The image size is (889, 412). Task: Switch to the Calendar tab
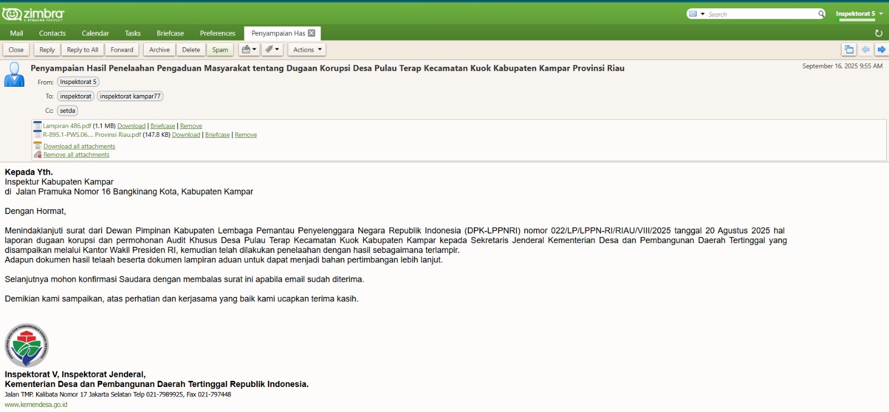[x=95, y=33]
